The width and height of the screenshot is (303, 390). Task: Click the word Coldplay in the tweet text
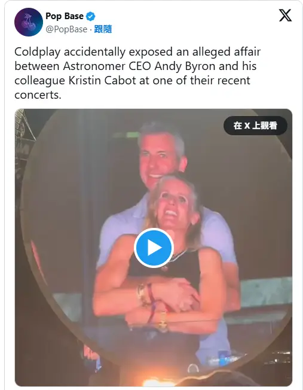point(38,52)
